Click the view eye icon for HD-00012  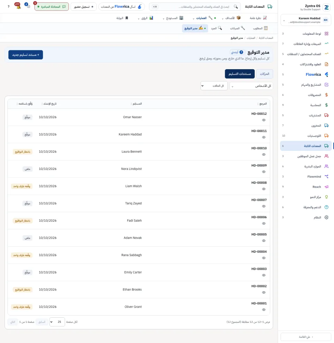pyautogui.click(x=264, y=120)
